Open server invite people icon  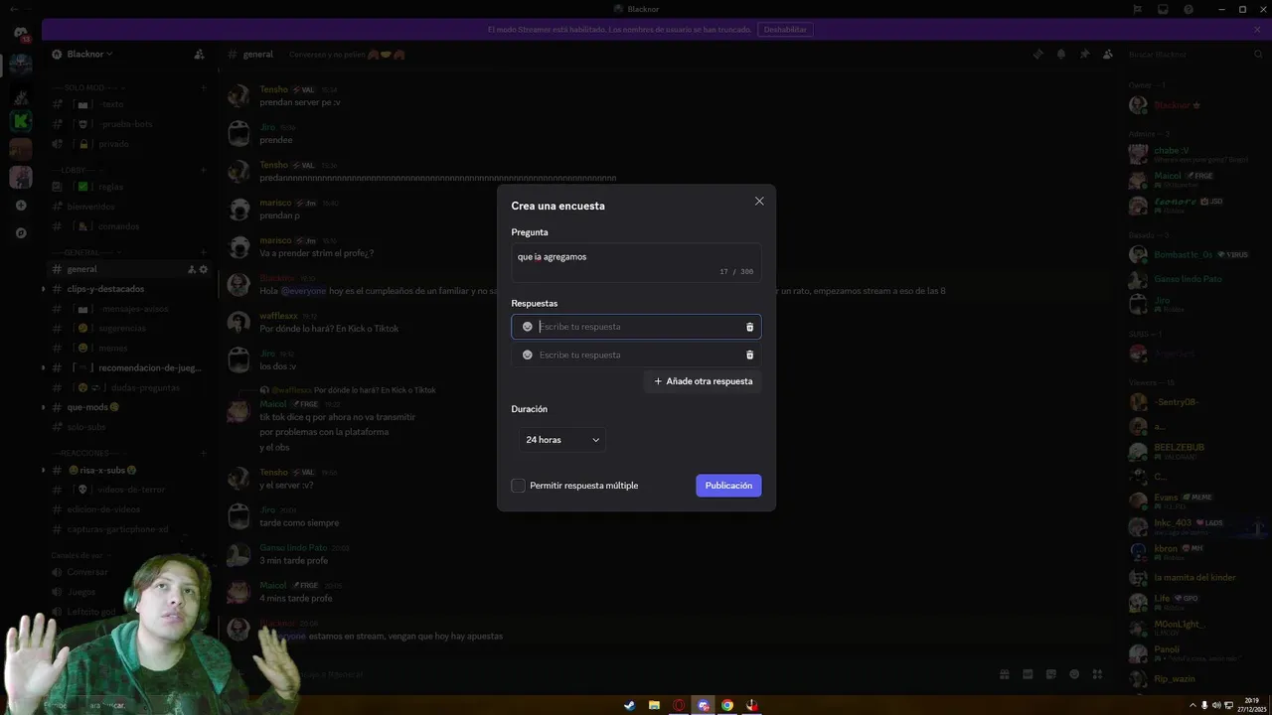pyautogui.click(x=199, y=54)
